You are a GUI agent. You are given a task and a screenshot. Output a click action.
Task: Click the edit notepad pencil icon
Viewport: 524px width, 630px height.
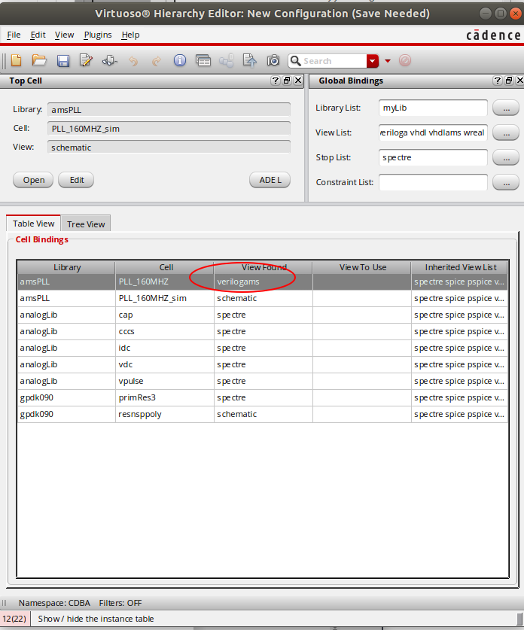click(86, 61)
